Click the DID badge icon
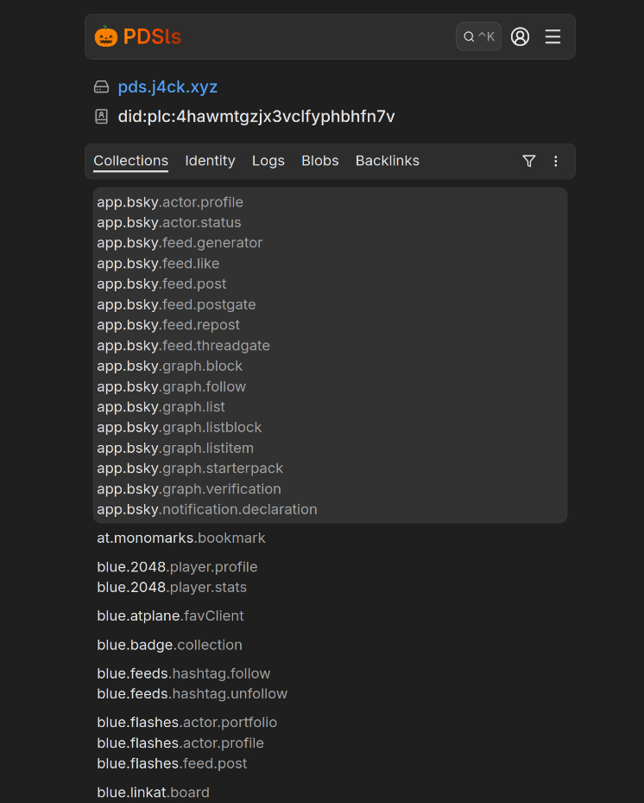Image resolution: width=644 pixels, height=803 pixels. click(x=102, y=117)
